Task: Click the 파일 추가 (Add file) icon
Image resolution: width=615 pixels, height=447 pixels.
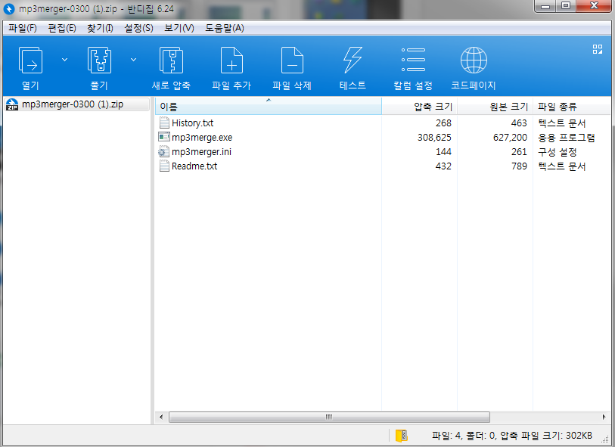Action: [231, 61]
